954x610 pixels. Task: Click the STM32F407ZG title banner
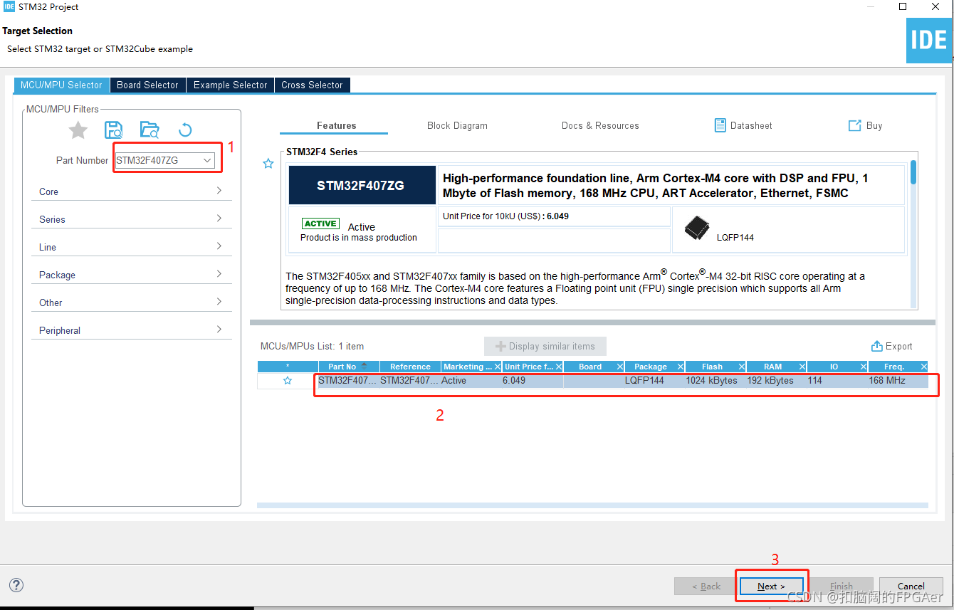(x=362, y=185)
